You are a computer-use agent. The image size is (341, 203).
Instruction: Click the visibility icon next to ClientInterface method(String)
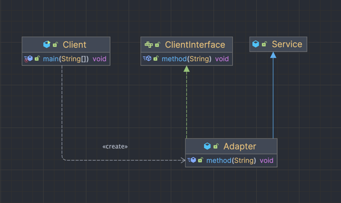[x=156, y=58]
